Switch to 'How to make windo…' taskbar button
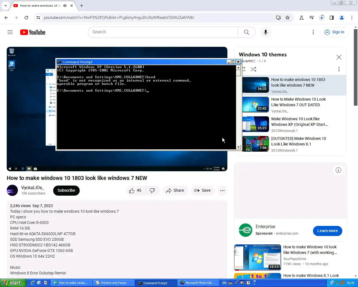The image size is (358, 287). 72,283
